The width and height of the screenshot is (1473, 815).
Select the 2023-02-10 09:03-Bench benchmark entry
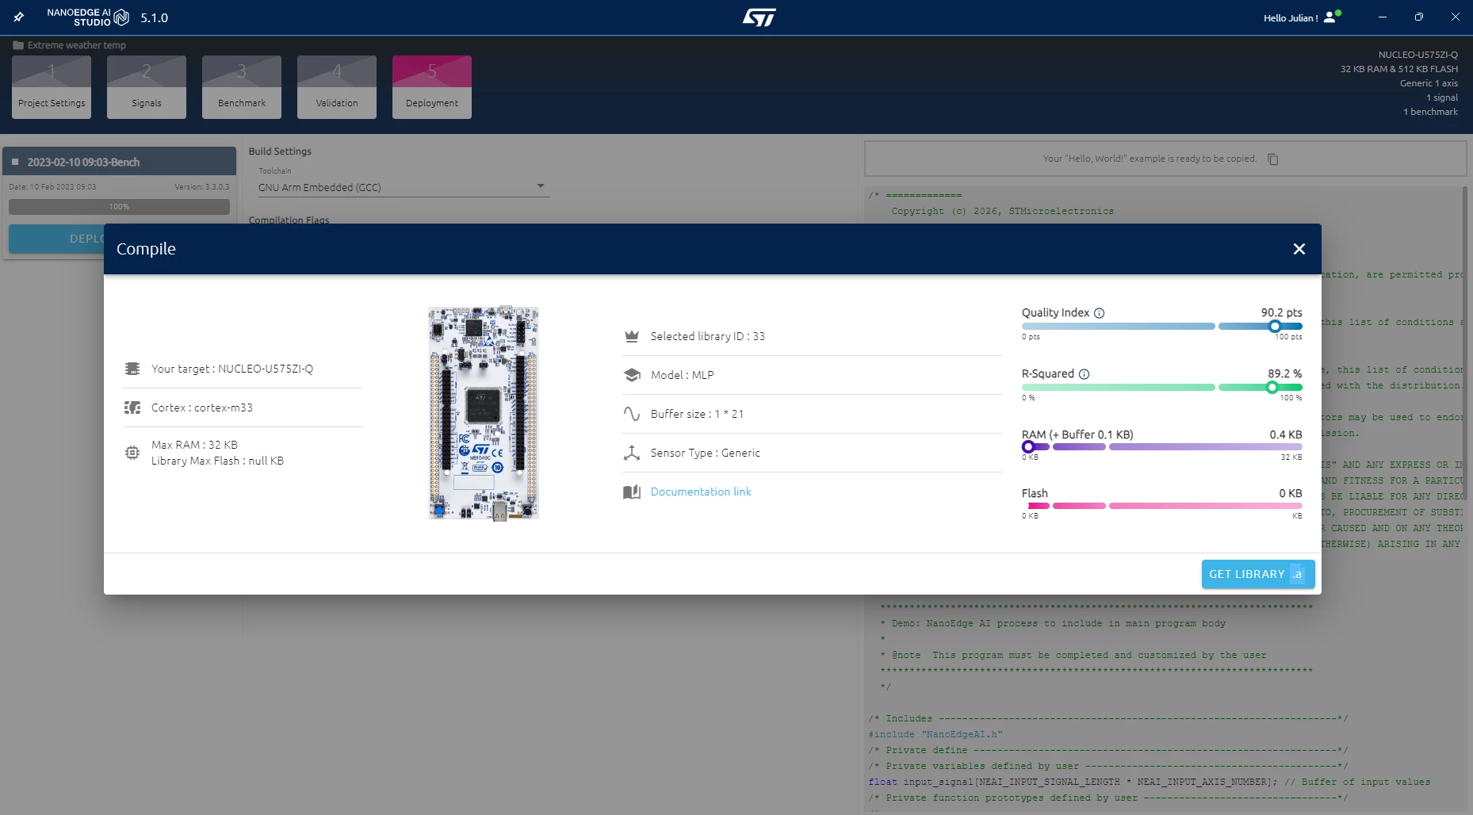pos(120,162)
